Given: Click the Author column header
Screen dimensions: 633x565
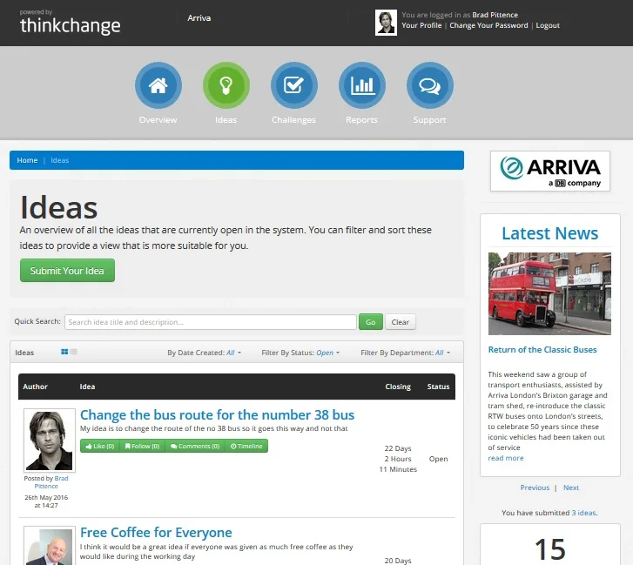Looking at the screenshot, I should 35,387.
